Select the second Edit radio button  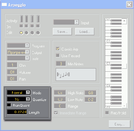click(x=27, y=33)
